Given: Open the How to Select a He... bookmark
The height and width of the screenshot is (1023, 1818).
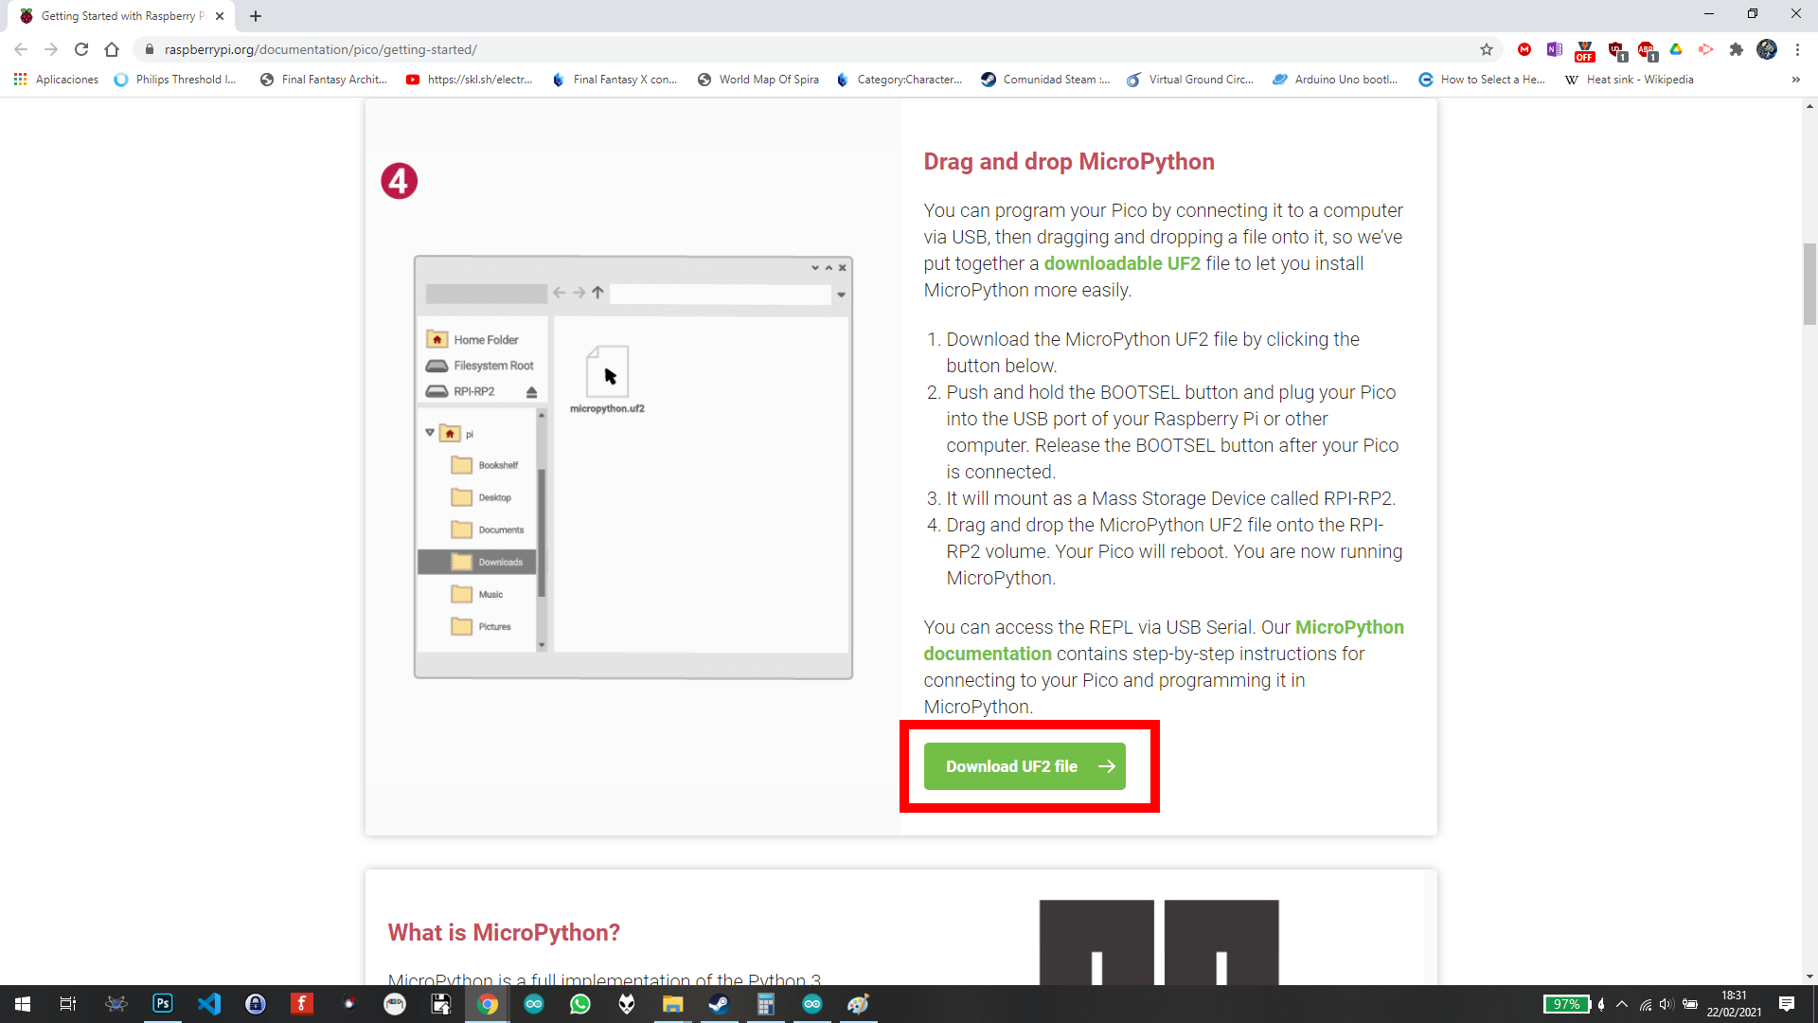Looking at the screenshot, I should click(1482, 80).
